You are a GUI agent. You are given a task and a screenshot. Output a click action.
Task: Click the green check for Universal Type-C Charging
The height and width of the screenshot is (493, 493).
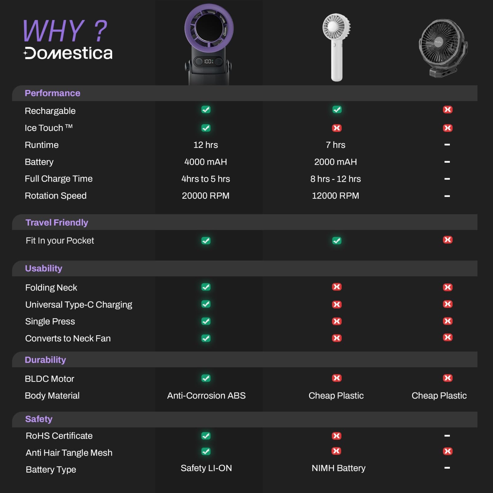pyautogui.click(x=206, y=304)
